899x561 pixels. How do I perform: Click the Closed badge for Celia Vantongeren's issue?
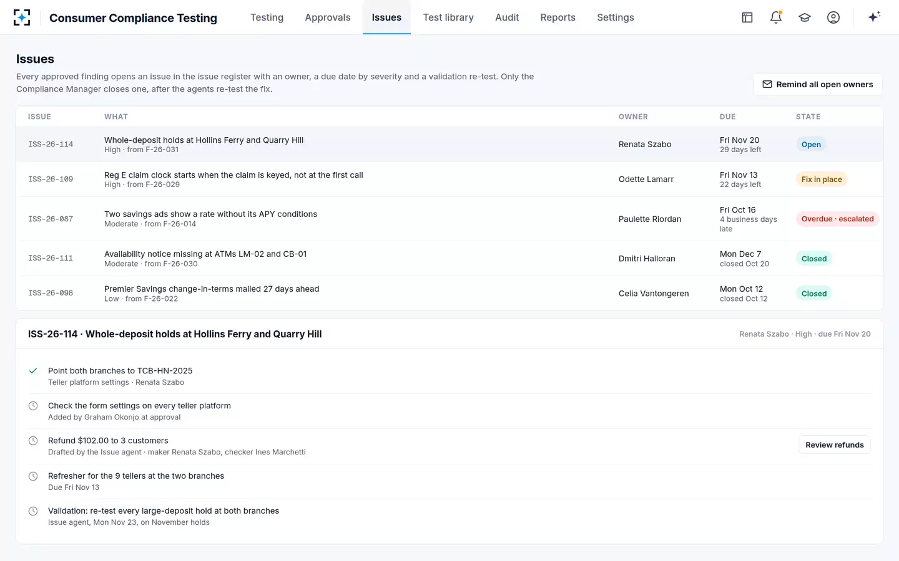coord(814,294)
